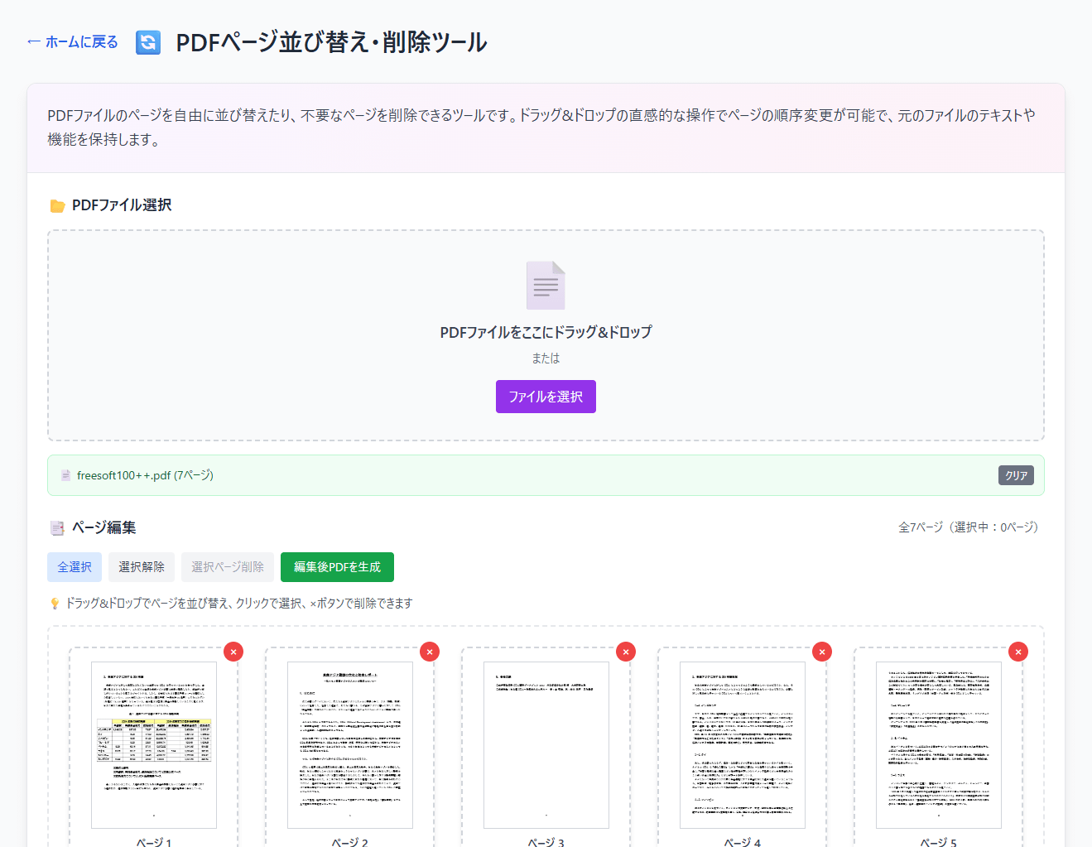Click the freesoft100++.pdf file name
1092x847 pixels.
pos(145,475)
